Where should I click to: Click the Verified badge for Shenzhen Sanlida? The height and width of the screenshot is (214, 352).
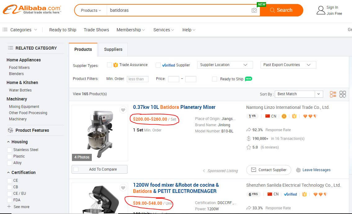(x=290, y=194)
